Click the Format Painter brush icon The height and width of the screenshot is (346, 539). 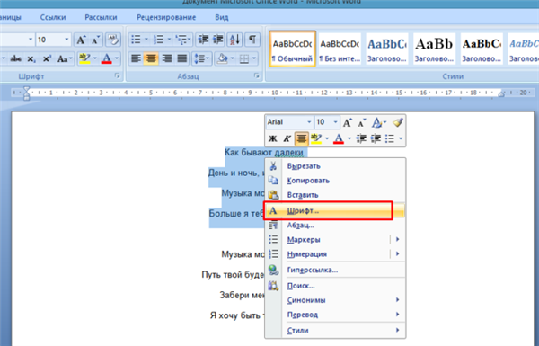[398, 122]
